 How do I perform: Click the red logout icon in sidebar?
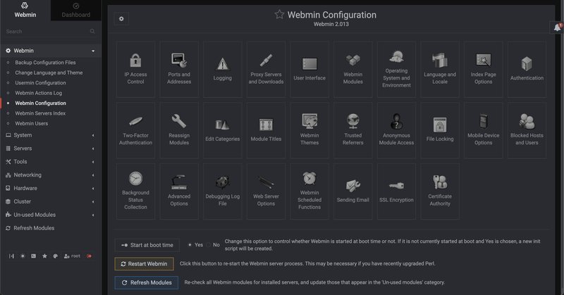point(90,256)
